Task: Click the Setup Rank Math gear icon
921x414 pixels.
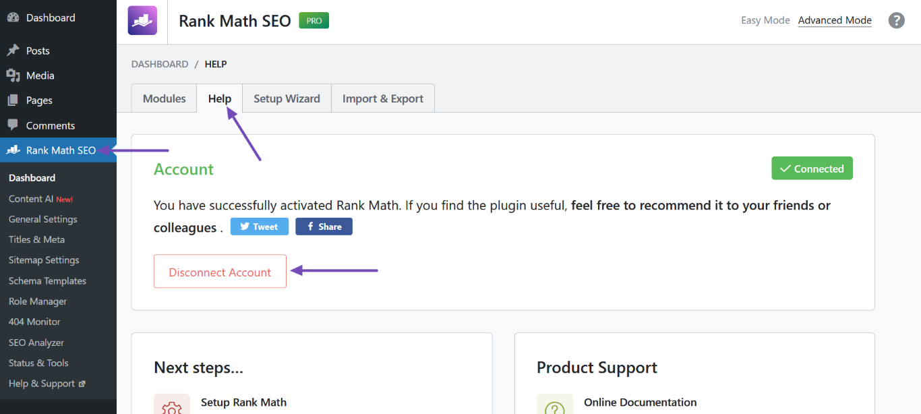Action: (171, 407)
